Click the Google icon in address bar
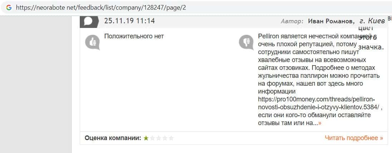This screenshot has width=392, height=153. pos(9,8)
